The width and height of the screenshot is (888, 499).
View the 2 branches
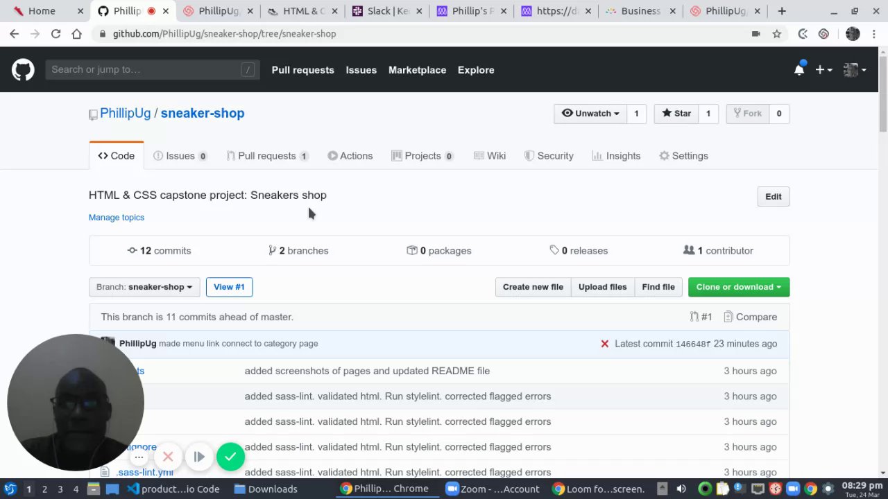pos(298,251)
